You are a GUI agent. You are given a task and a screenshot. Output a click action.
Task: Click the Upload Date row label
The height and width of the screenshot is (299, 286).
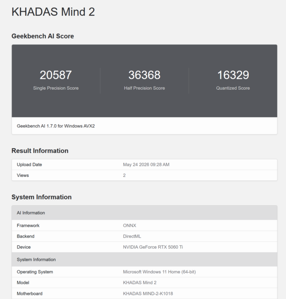pyautogui.click(x=29, y=164)
